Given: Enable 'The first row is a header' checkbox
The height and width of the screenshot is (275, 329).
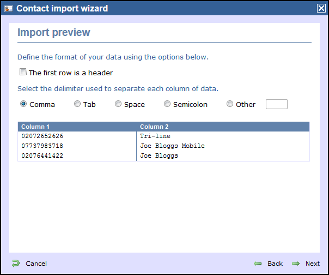Looking at the screenshot, I should pyautogui.click(x=23, y=72).
